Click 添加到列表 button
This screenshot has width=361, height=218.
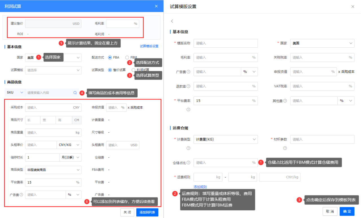147,212
